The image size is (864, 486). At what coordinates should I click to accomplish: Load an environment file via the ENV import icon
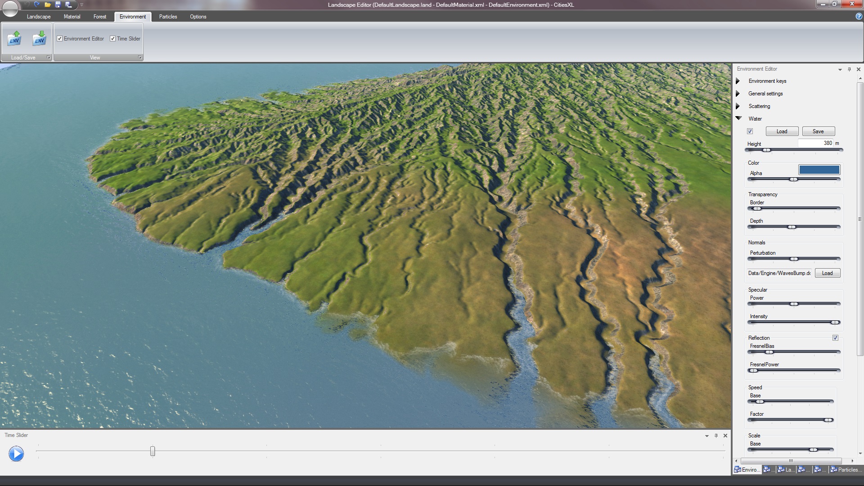pos(15,40)
